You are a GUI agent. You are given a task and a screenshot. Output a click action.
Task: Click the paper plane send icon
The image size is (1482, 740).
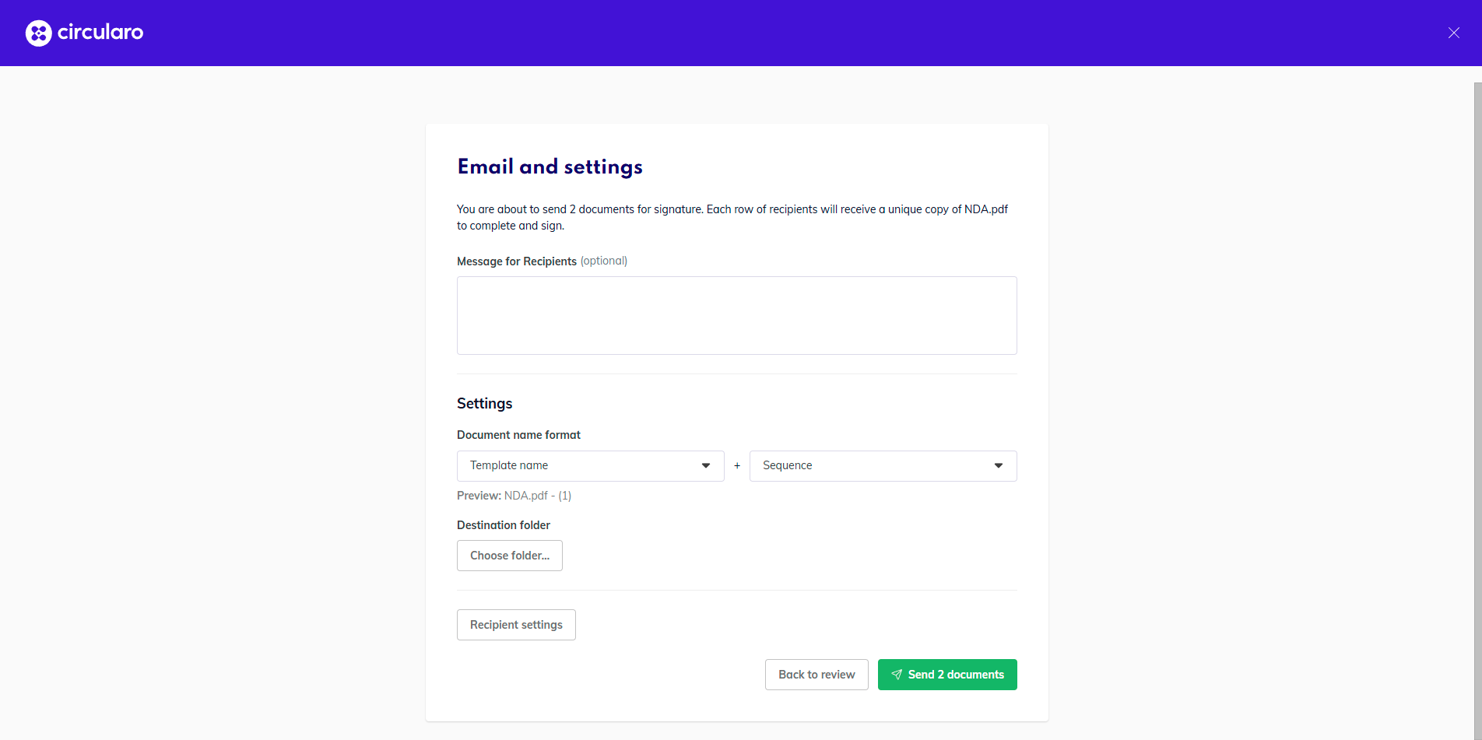[x=897, y=675]
